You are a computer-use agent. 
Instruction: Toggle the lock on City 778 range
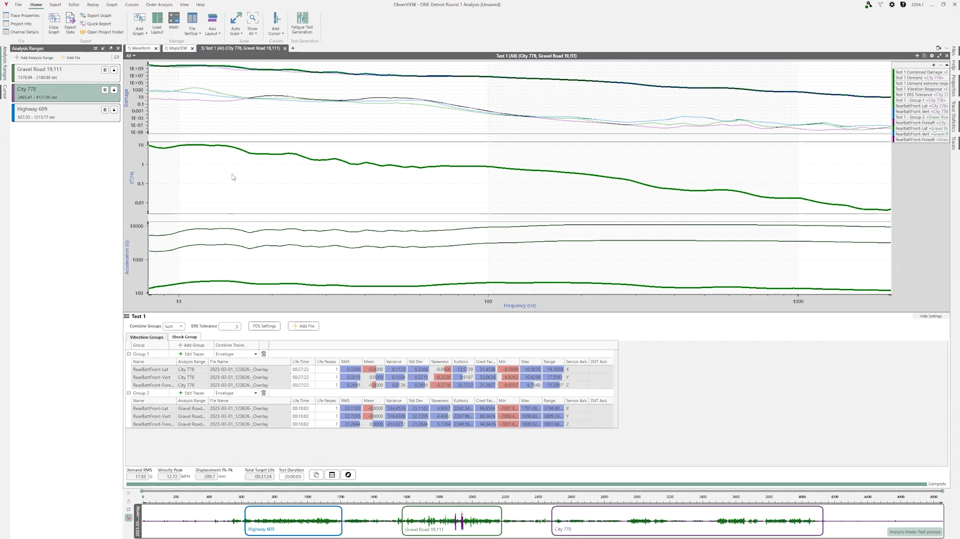(114, 90)
